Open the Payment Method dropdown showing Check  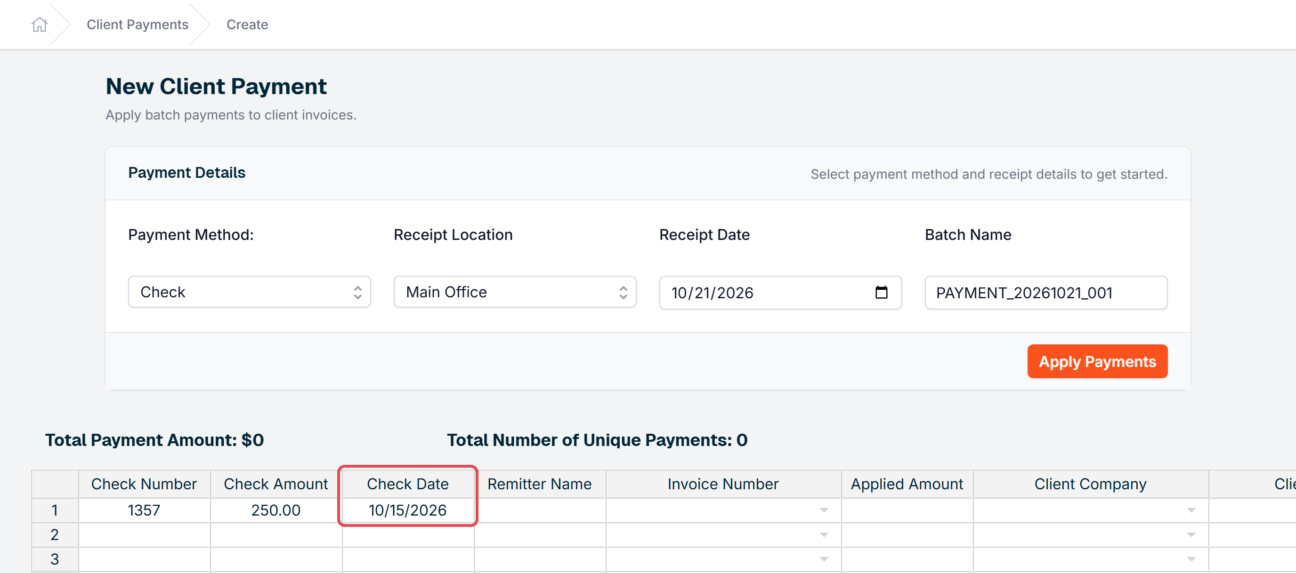(x=249, y=292)
